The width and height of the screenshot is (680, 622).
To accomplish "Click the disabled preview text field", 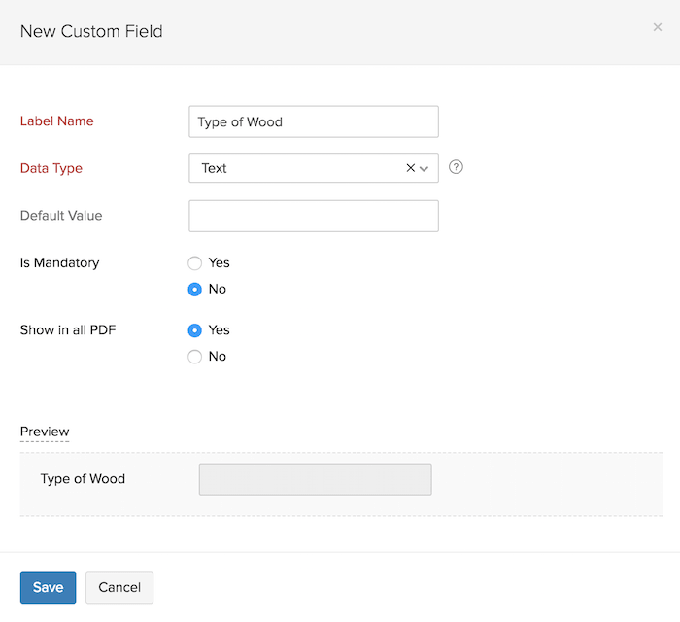I will [315, 479].
